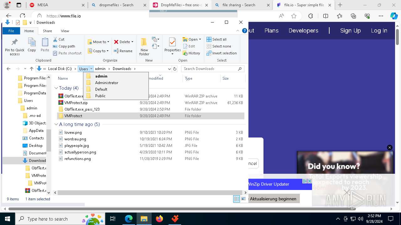Screen dimensions: 401x225
Task: Collapse the Today (4) group
Action: tap(56, 88)
